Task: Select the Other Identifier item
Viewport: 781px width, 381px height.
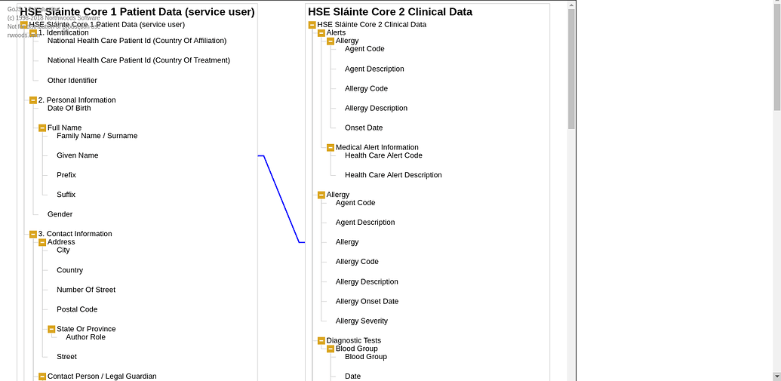Action: (x=72, y=80)
